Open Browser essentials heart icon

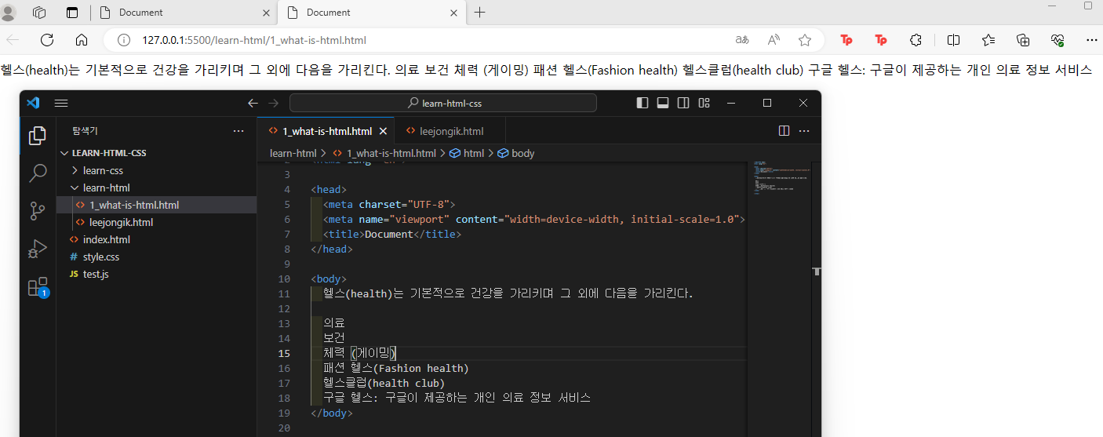pos(1057,40)
